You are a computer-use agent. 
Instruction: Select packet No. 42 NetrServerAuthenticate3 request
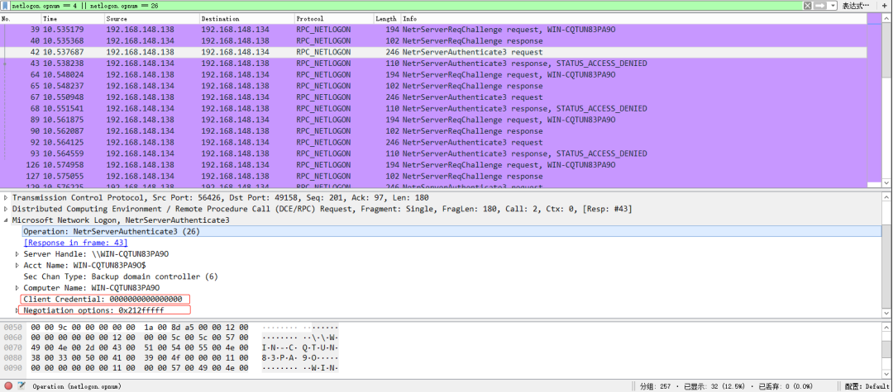tap(433, 52)
